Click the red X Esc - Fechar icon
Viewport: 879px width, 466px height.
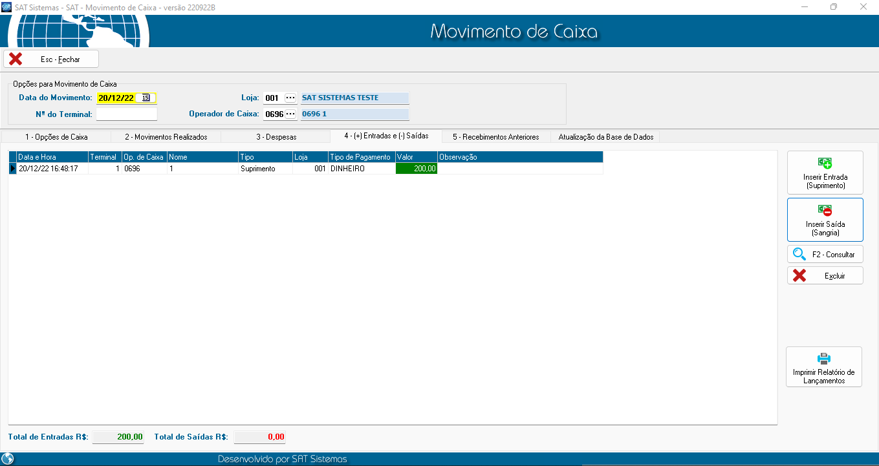(16, 59)
